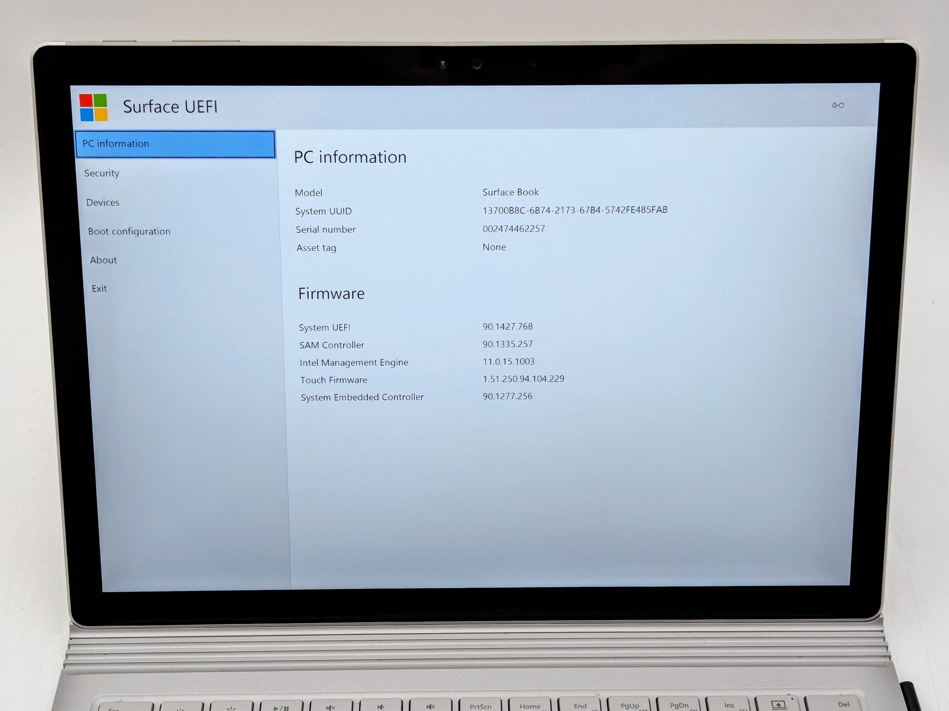Click the Microsoft four-color logo
949x711 pixels.
[x=93, y=107]
